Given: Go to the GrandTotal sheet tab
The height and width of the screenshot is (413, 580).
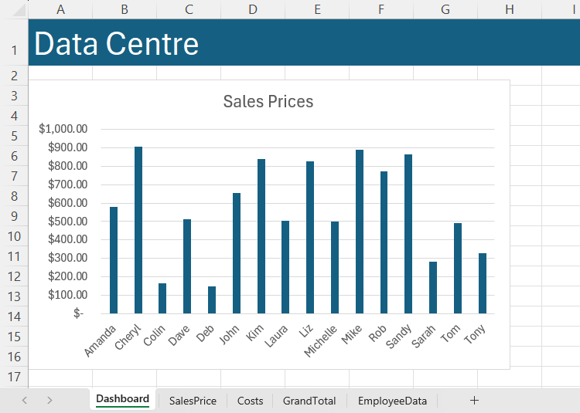Looking at the screenshot, I should pos(309,401).
